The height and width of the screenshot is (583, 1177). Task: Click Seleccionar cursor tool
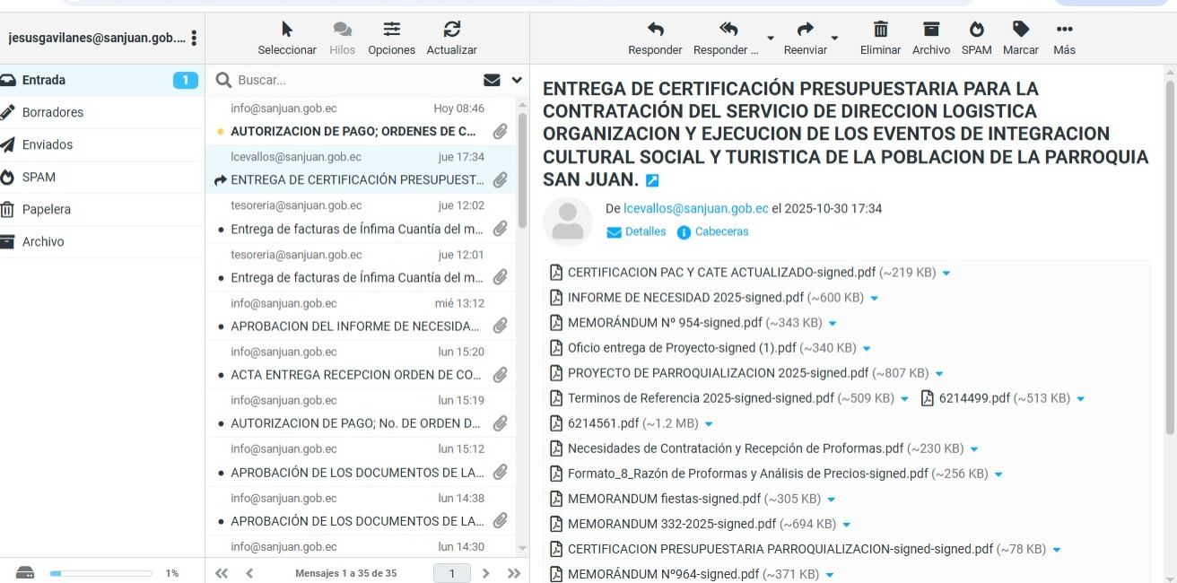[x=287, y=30]
